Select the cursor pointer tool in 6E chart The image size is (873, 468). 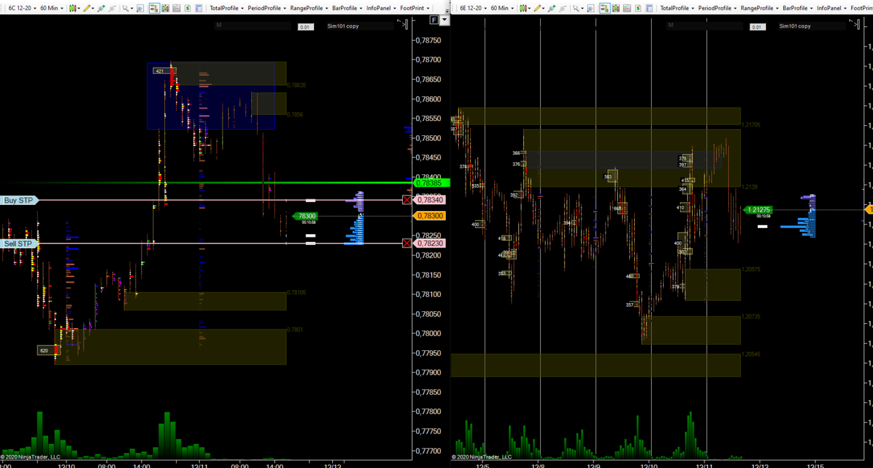[577, 8]
